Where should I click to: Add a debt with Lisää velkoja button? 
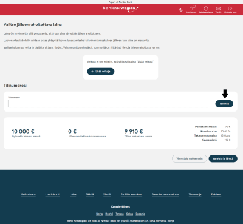point(101,72)
